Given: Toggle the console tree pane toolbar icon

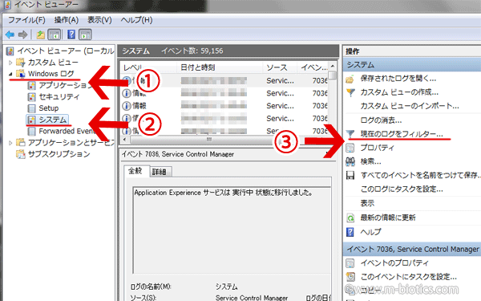Looking at the screenshot, I should [x=55, y=35].
